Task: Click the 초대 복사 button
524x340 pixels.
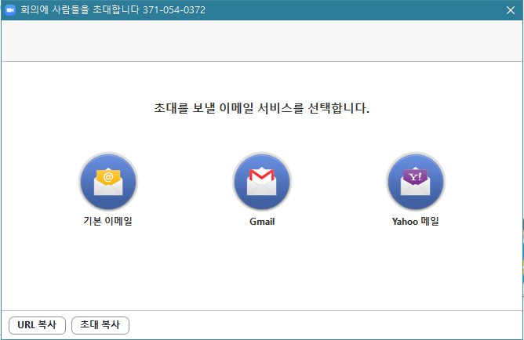Action: pyautogui.click(x=100, y=325)
